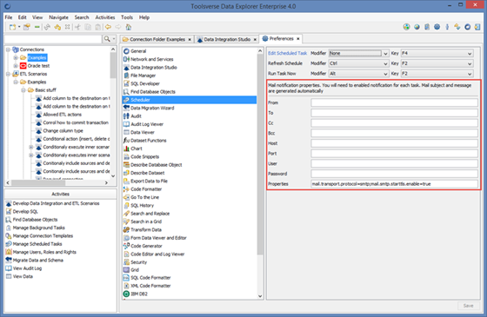Click the Audit icon in preferences list
The width and height of the screenshot is (487, 317).
pos(126,116)
